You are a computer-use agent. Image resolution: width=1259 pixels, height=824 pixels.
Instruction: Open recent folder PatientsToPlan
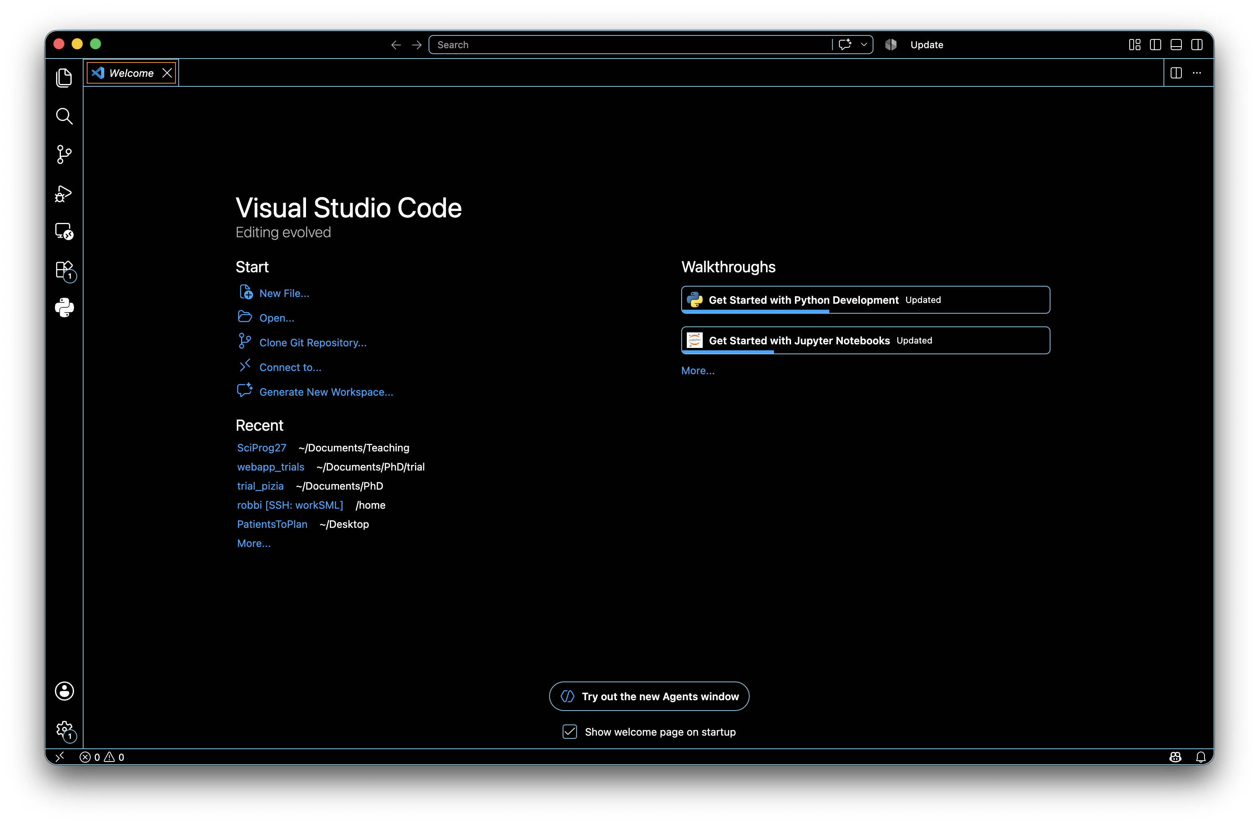coord(272,524)
